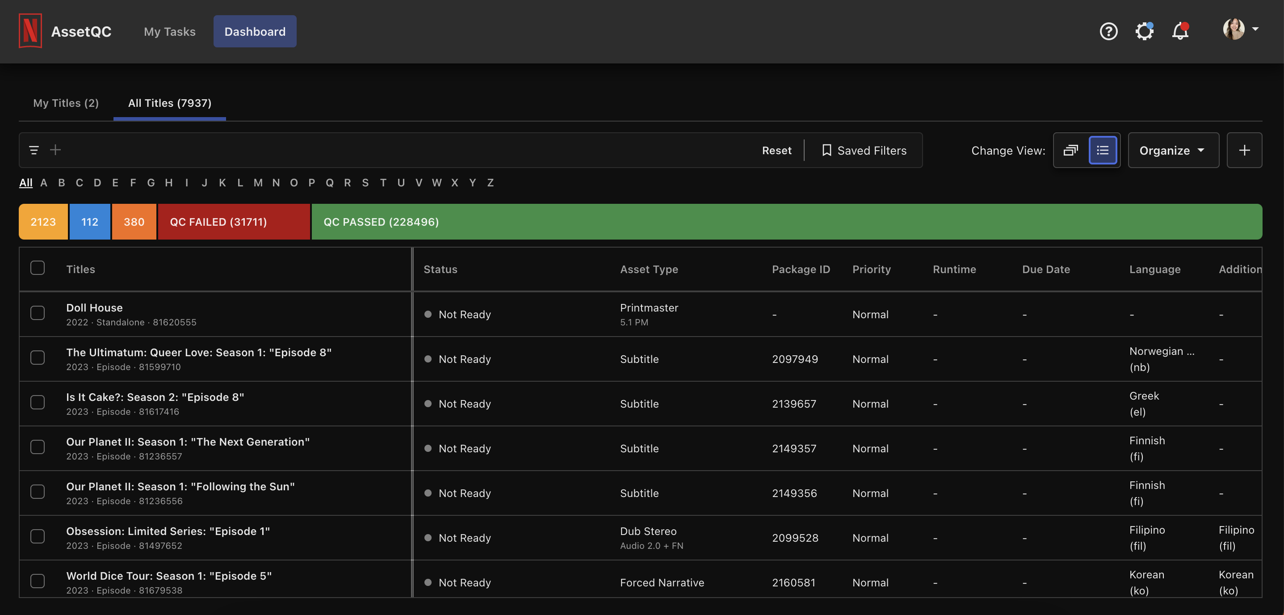Click the plus button beside Organize
The height and width of the screenshot is (615, 1284).
(x=1244, y=150)
